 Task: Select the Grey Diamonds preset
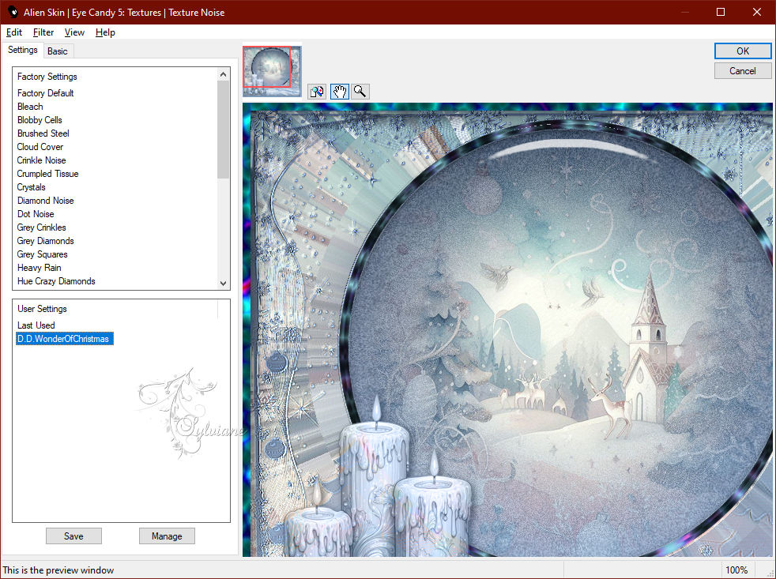point(46,240)
